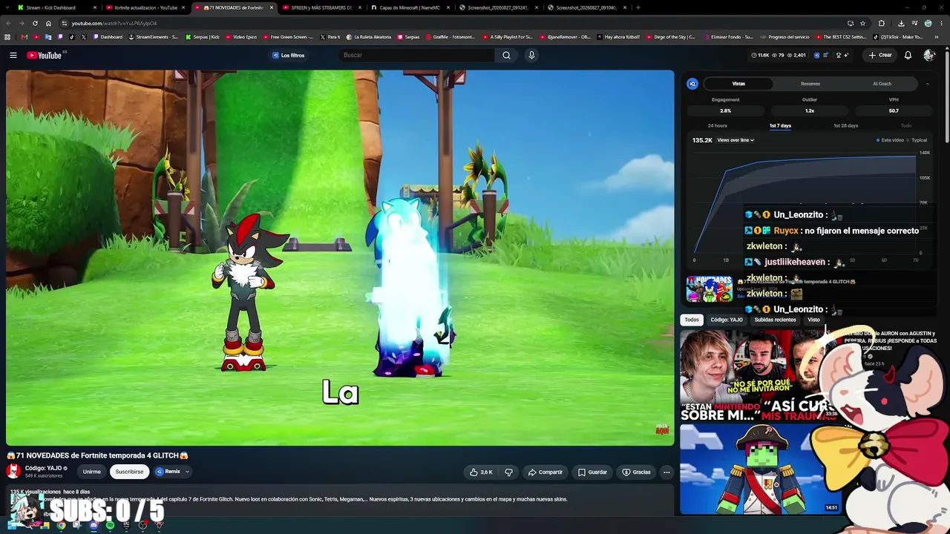Select the 1st 7 days range
This screenshot has width=950, height=534.
[x=780, y=125]
